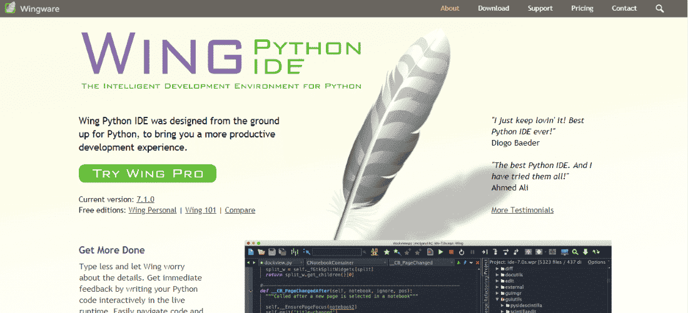Switch to the vertical Project tab
Viewport: 688px width, 313px height.
coord(485,267)
